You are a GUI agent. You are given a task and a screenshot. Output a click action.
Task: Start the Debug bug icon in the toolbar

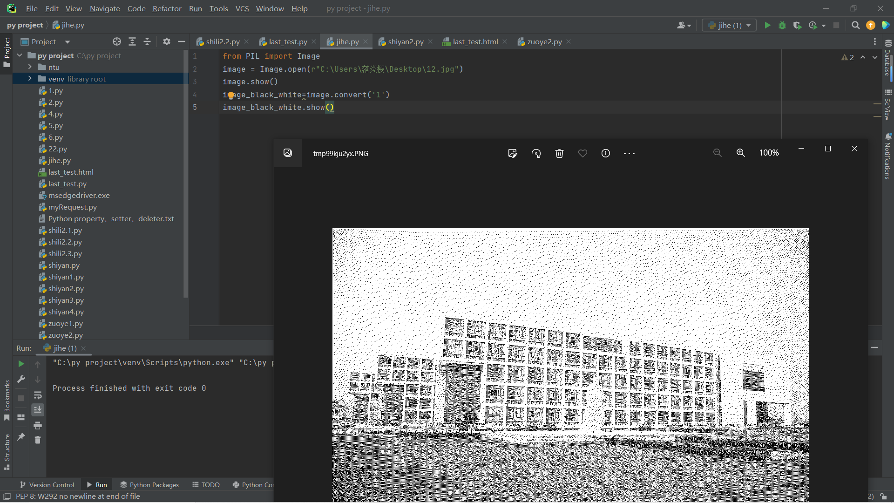click(x=782, y=26)
